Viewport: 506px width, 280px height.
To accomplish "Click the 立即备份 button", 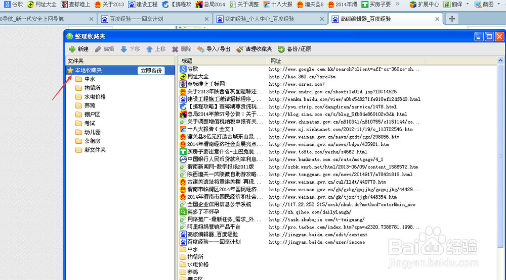I will click(x=151, y=71).
